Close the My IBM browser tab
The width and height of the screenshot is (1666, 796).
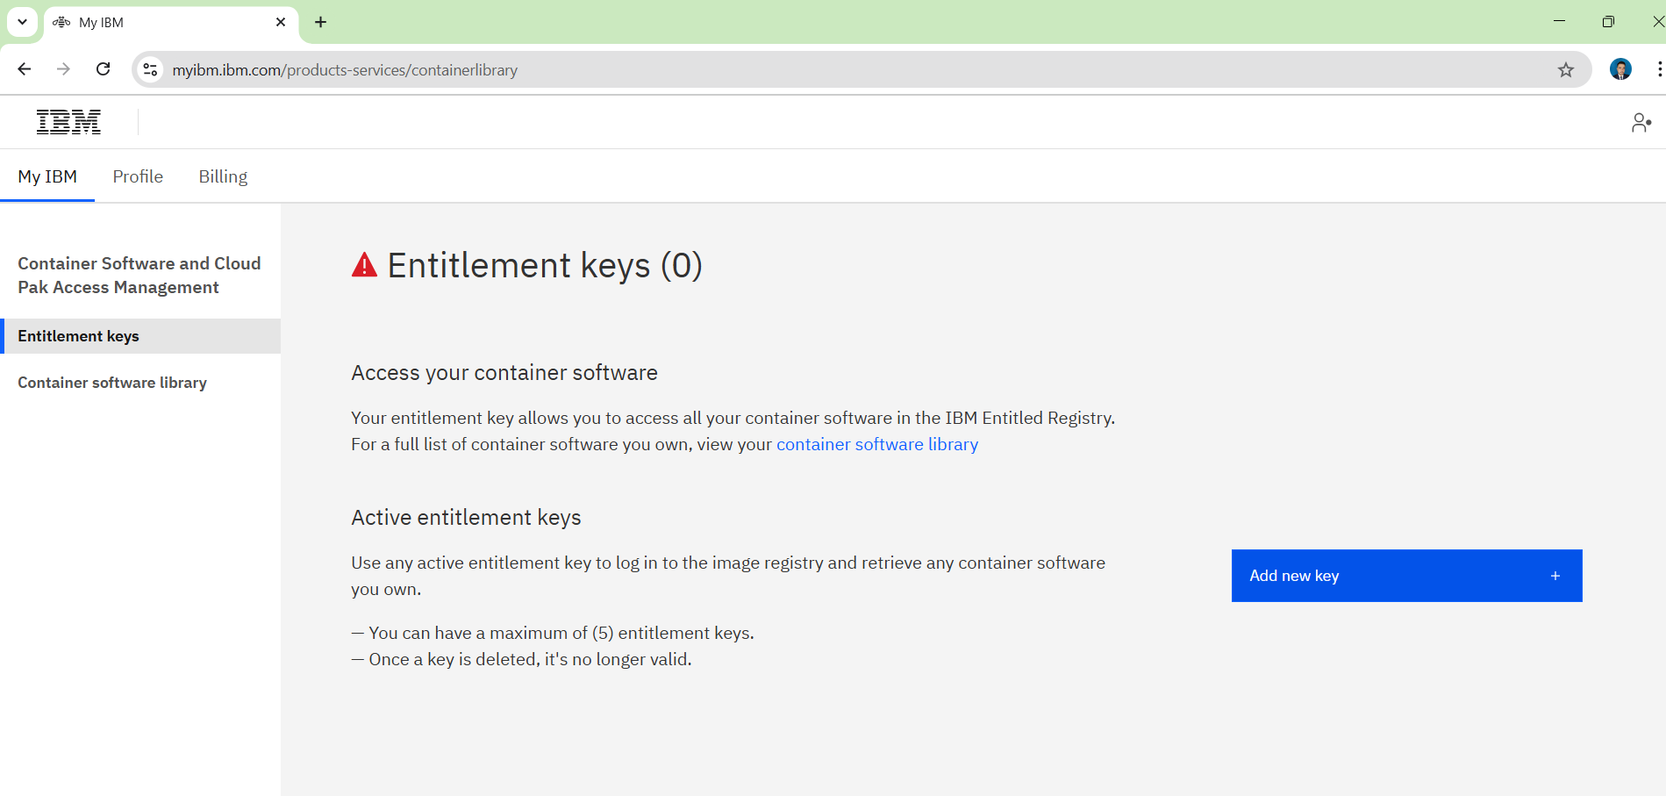point(281,22)
